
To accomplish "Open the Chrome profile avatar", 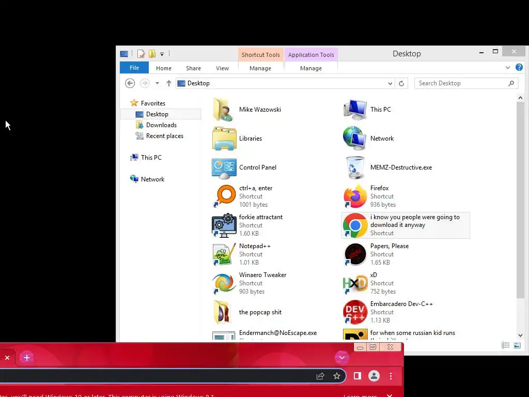I will (x=374, y=376).
